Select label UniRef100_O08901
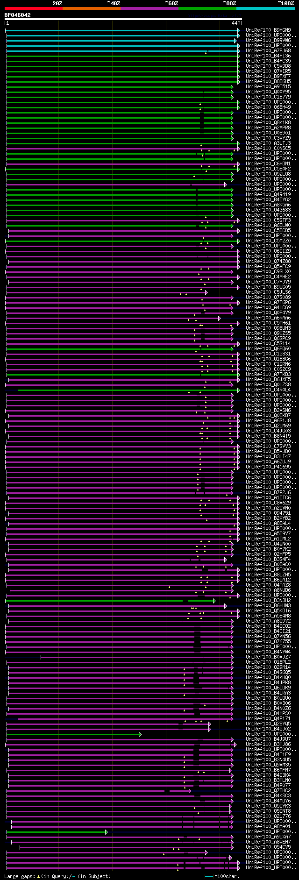299x880 pixels. pos(269,133)
